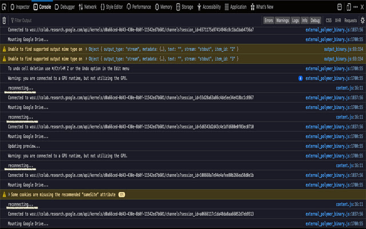
Task: Open console settings gear icon
Action: tap(362, 21)
